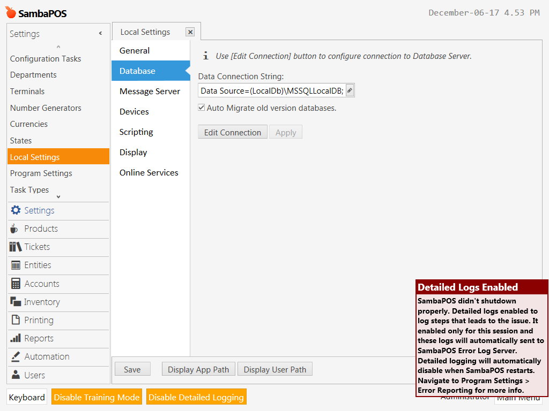Click the info icon beside the hint text

click(x=206, y=56)
